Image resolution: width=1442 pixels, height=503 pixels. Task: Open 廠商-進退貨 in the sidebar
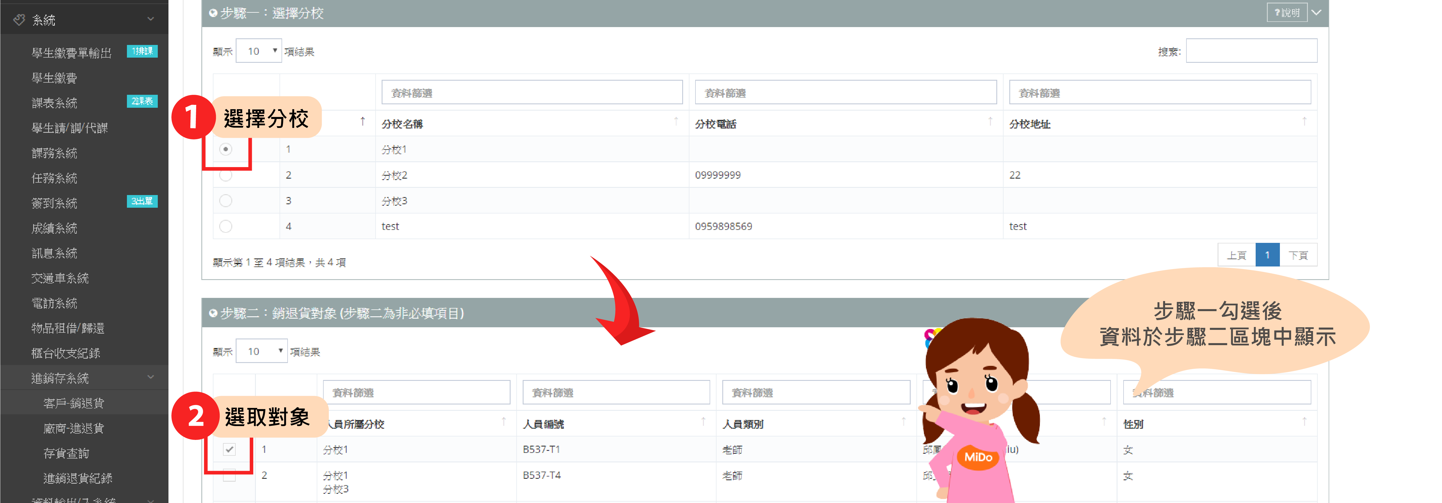pyautogui.click(x=73, y=428)
